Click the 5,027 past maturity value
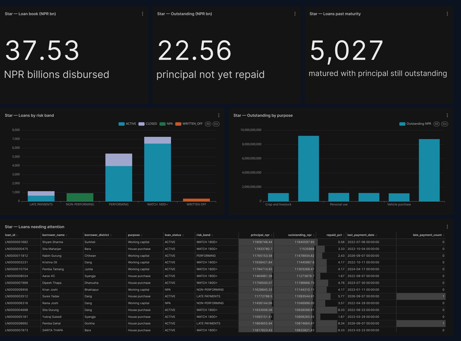The image size is (461, 341). point(347,51)
